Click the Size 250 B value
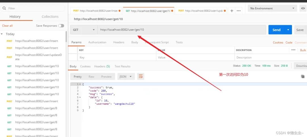Viewport: 307px width, 137px height. pyautogui.click(x=284, y=66)
